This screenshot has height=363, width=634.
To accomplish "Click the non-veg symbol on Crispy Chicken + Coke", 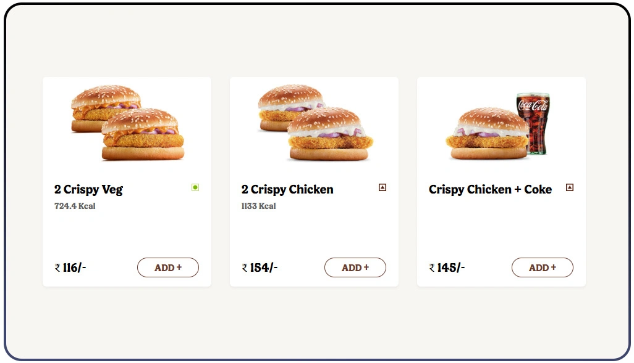I will click(569, 187).
